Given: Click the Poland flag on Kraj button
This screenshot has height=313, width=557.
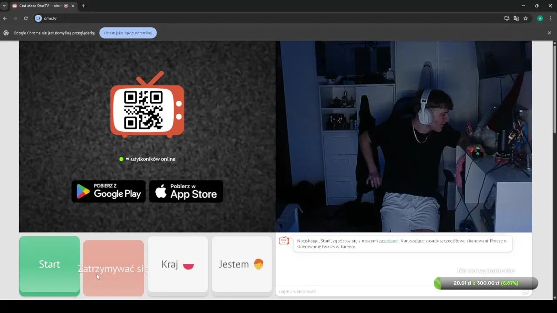Looking at the screenshot, I should [x=188, y=264].
